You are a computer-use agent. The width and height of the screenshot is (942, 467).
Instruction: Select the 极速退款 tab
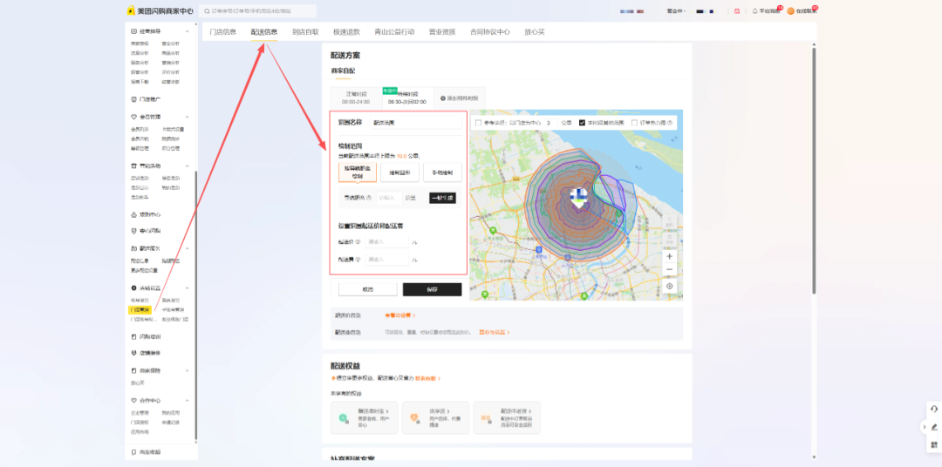point(346,32)
